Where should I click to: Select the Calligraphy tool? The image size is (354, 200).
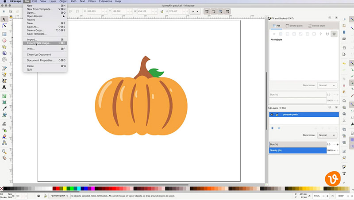pos(4,81)
